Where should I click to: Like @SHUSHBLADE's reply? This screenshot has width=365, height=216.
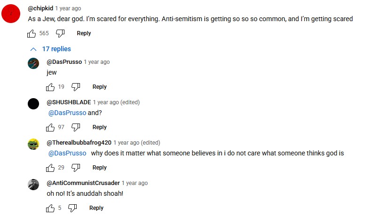point(51,127)
